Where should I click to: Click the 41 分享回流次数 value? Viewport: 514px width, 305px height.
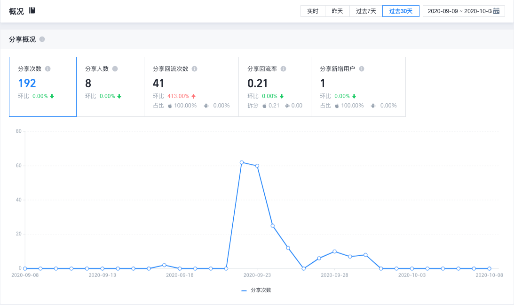coord(158,84)
